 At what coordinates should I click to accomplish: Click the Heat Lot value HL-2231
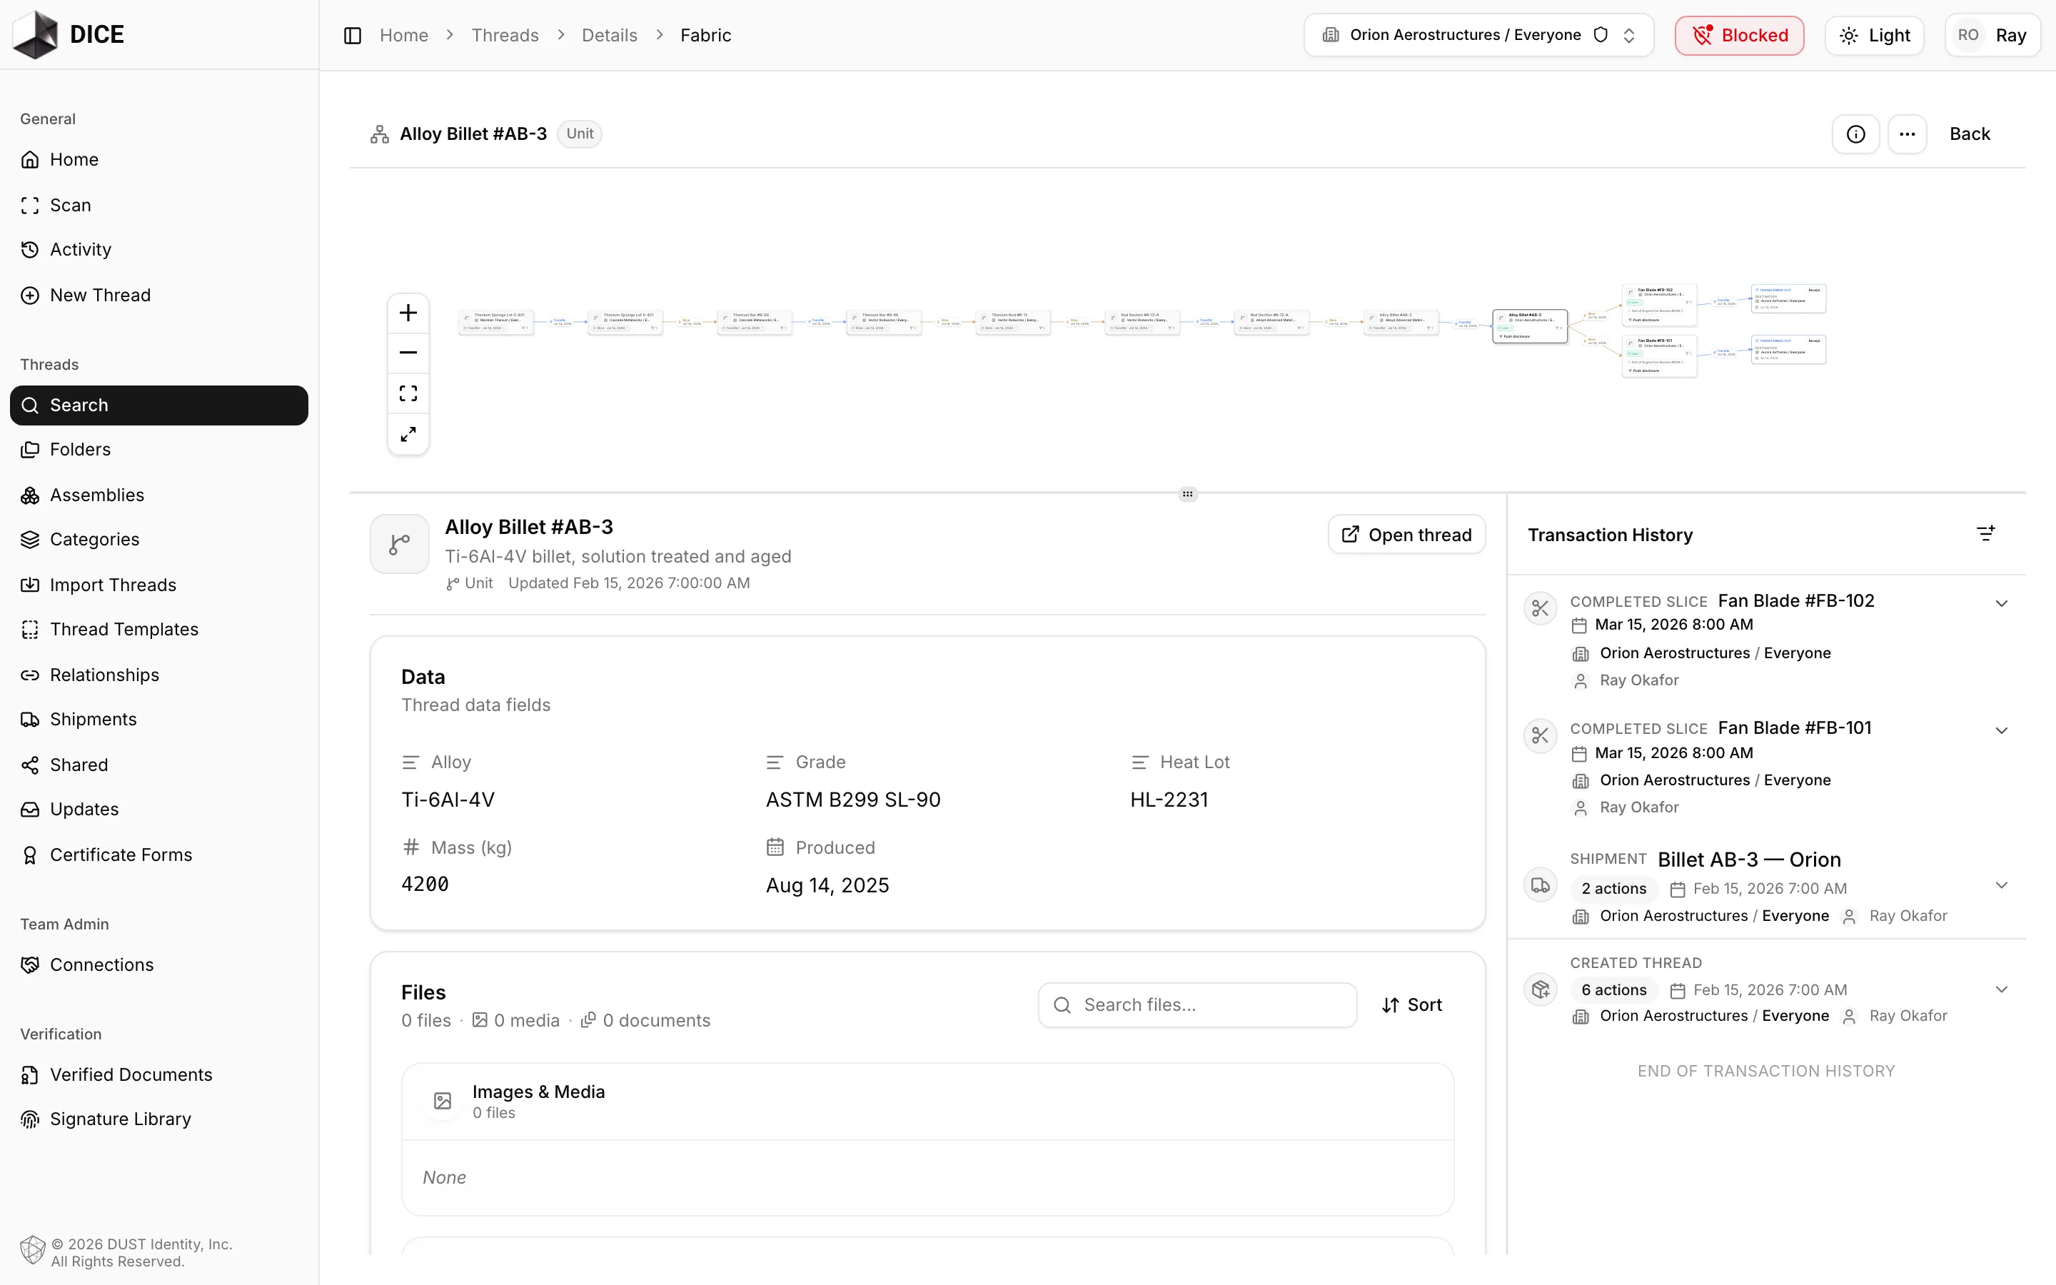[x=1168, y=800]
